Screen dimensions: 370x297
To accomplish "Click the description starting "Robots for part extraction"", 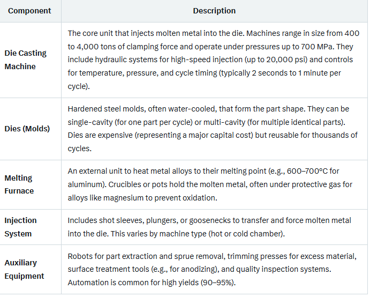I will click(212, 269).
